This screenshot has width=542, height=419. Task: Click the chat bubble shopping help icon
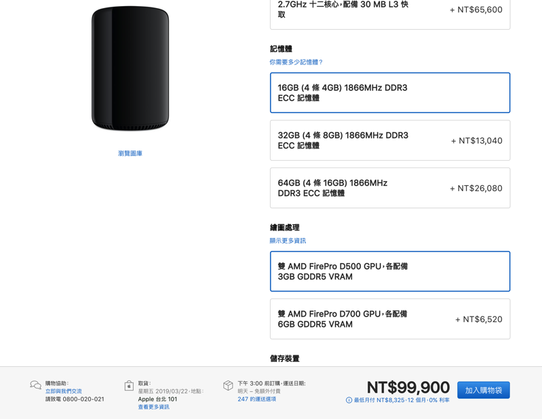(35, 385)
